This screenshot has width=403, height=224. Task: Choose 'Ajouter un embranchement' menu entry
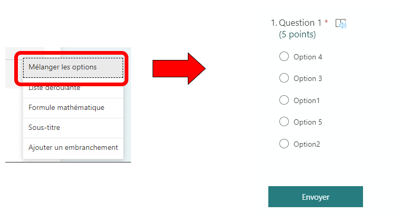[x=73, y=148]
